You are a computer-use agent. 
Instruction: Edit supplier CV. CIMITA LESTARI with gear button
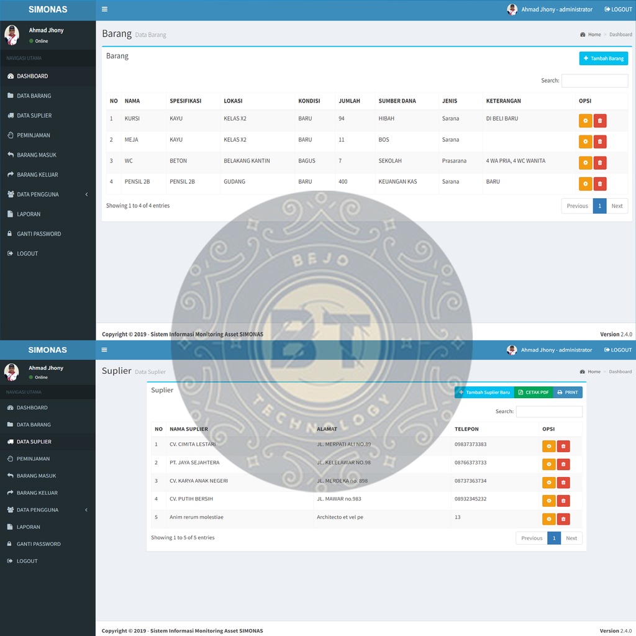(549, 446)
